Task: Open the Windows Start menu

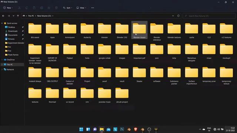Action: pyautogui.click(x=81, y=129)
